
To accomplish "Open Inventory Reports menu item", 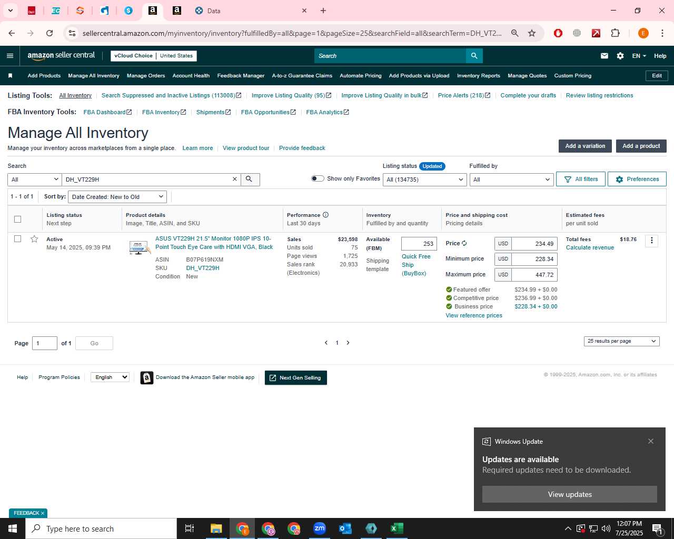I will point(479,76).
